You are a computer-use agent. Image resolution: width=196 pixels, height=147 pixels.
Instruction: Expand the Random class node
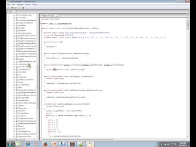click(x=14, y=129)
